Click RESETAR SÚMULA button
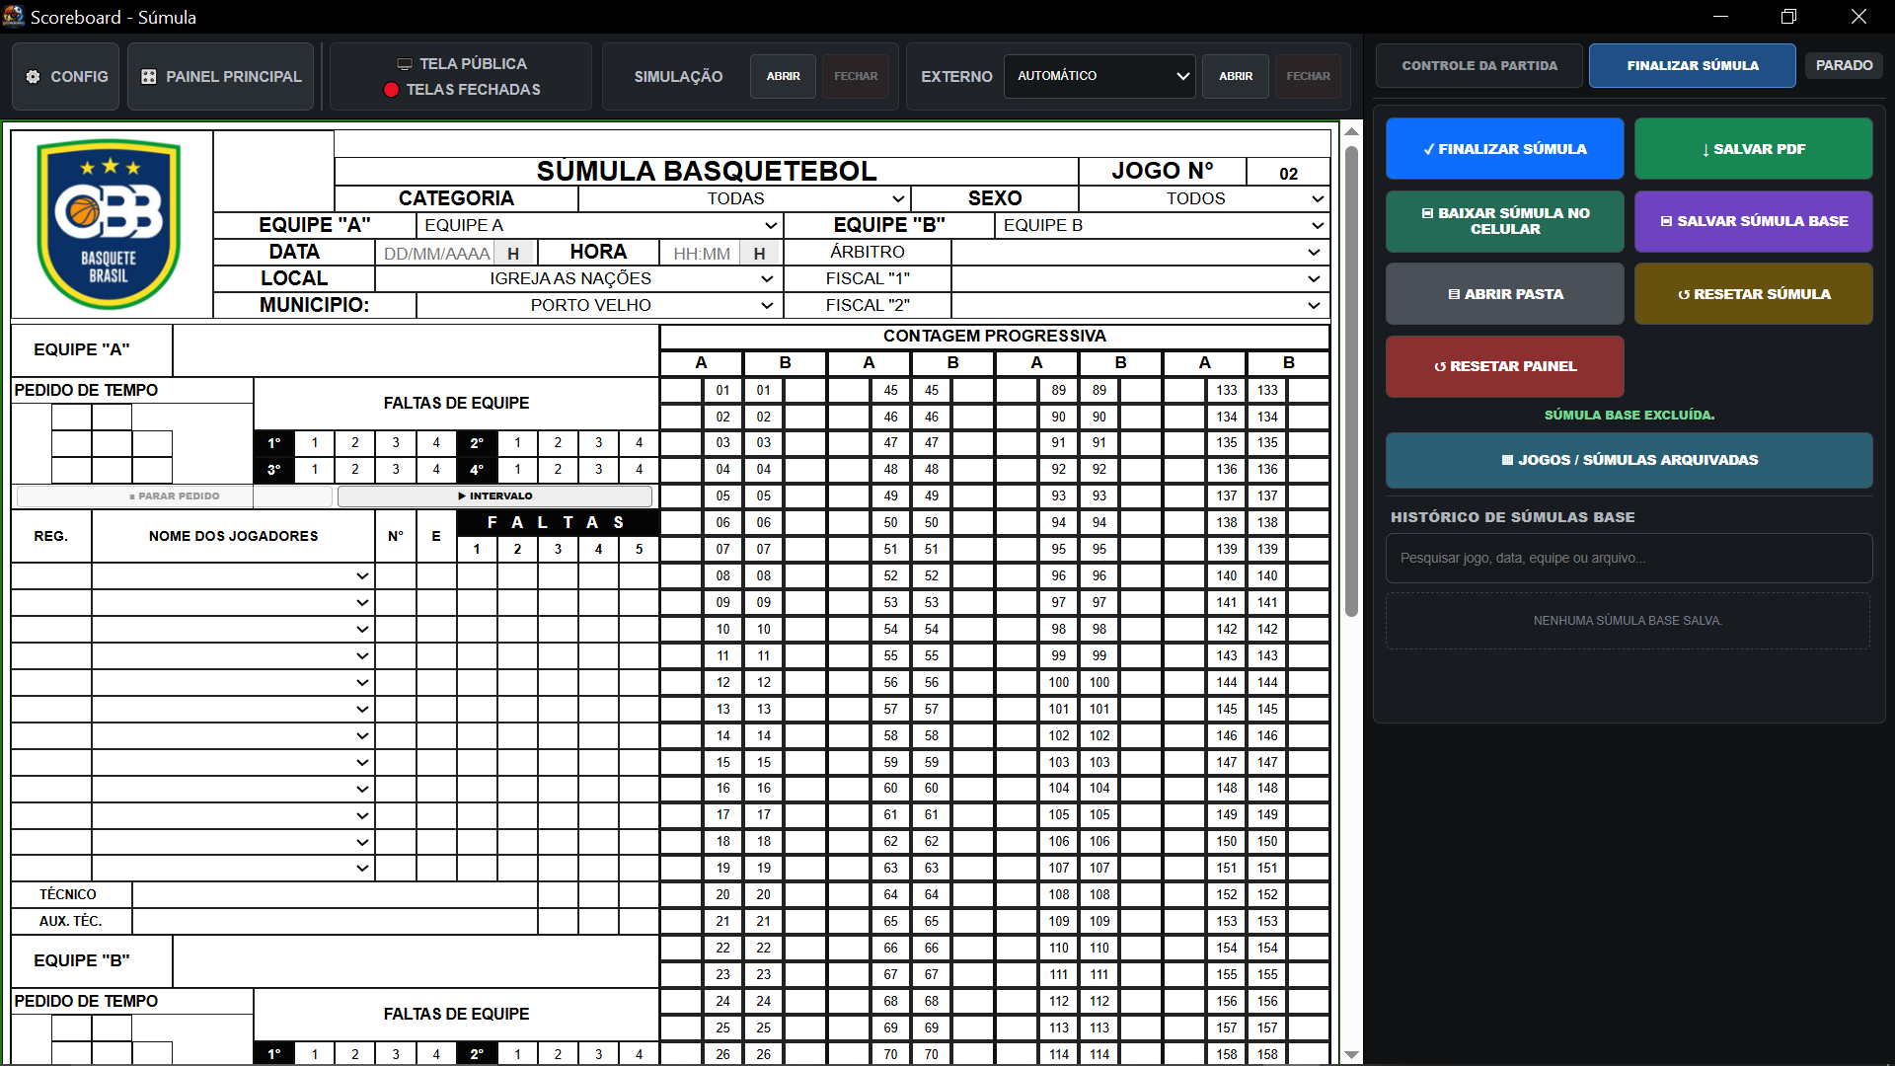This screenshot has height=1066, width=1895. [x=1754, y=294]
